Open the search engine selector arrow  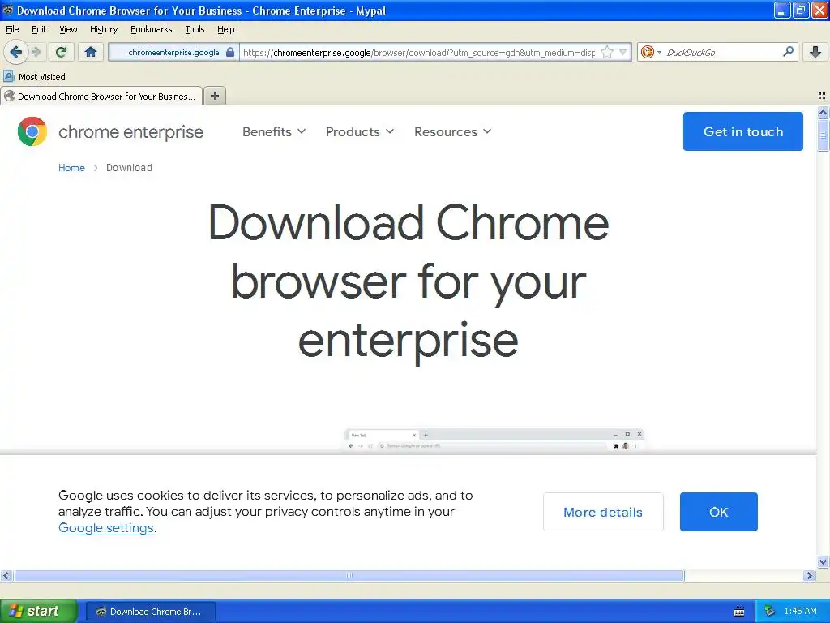(x=659, y=52)
